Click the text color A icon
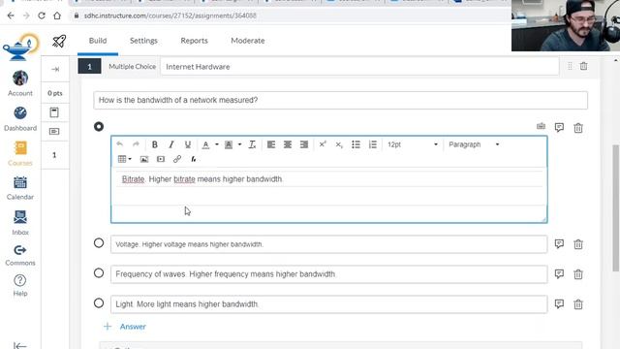Screen dimensions: 620x349 click(205, 144)
